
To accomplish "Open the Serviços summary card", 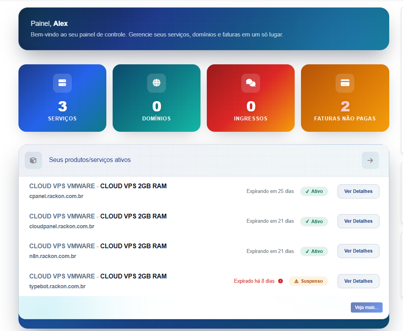I will pos(62,98).
